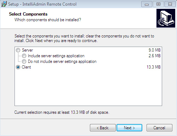Click the Setup - IntelliAdmin Remote Control title
The height and width of the screenshot is (136, 177).
42,4
